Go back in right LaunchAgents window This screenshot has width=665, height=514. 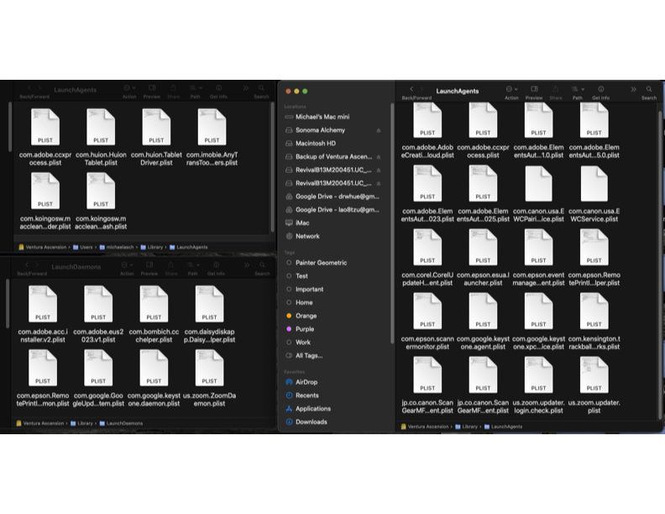(411, 89)
